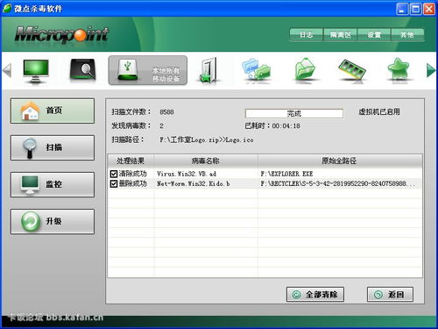Screen dimensions: 438x329
Task: Open the blue and green folders icon
Action: 256,69
